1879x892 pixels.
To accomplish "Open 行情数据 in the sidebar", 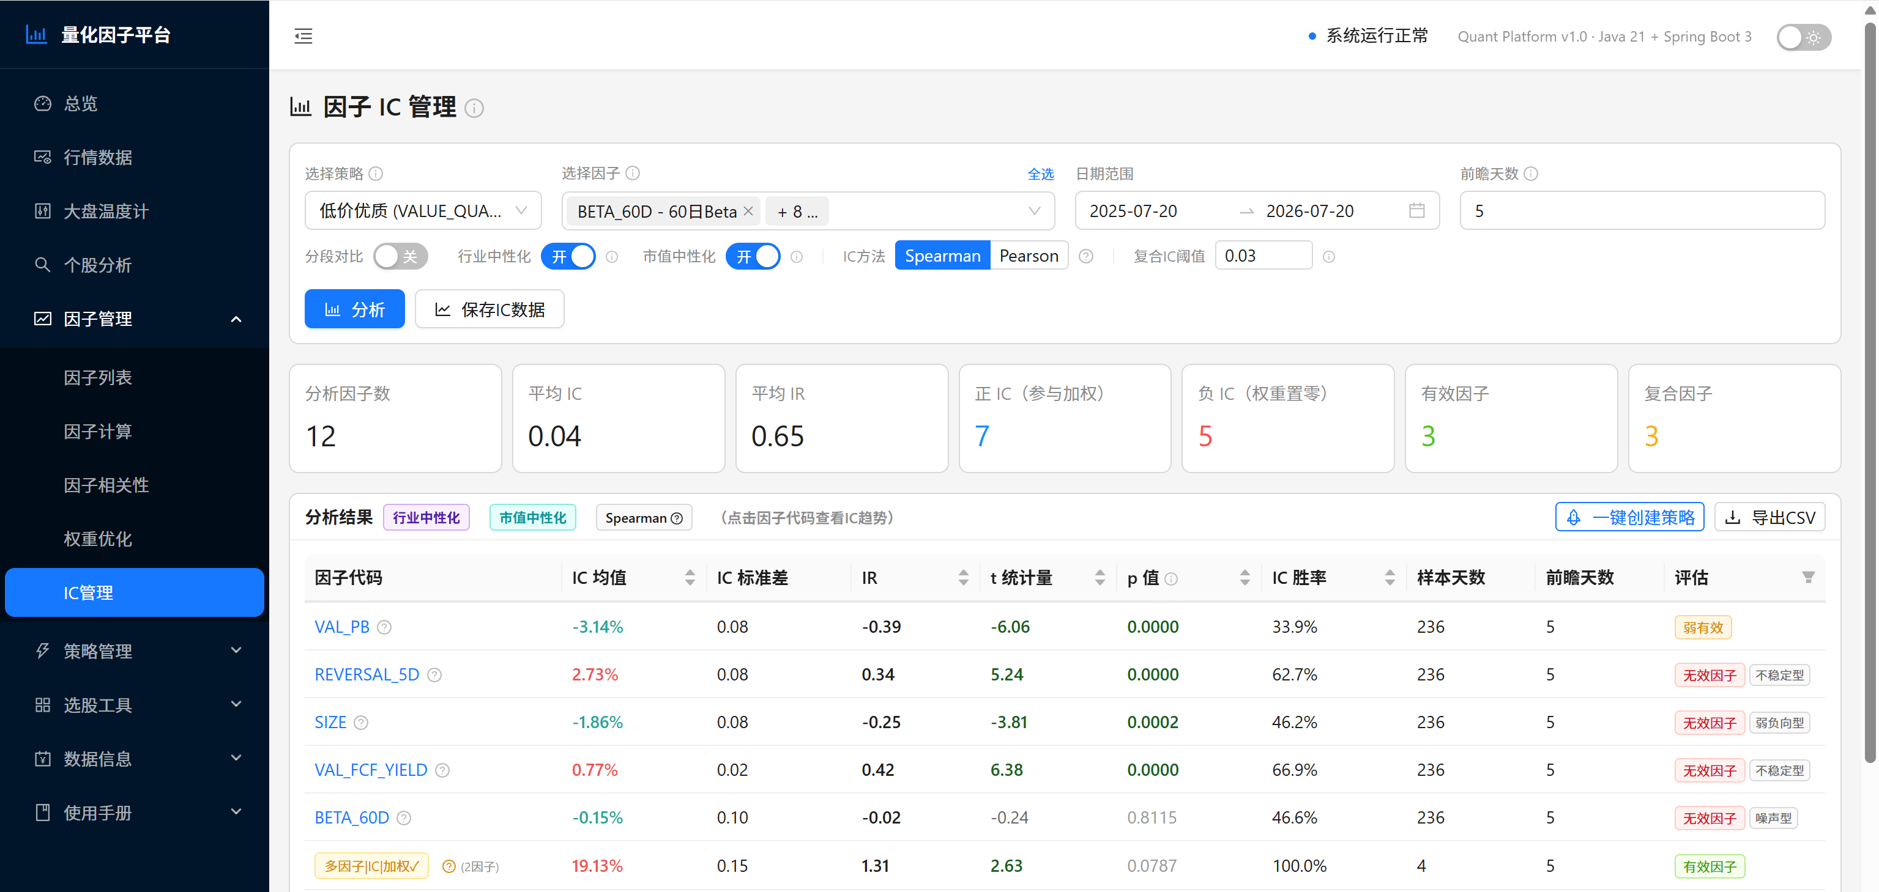I will point(135,157).
